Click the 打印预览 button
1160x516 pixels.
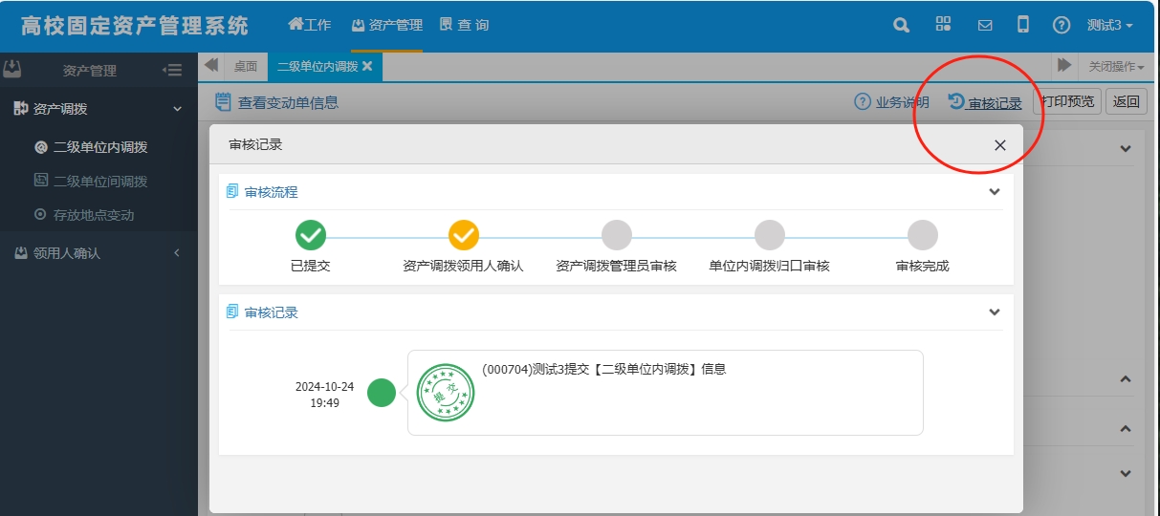tap(1068, 102)
